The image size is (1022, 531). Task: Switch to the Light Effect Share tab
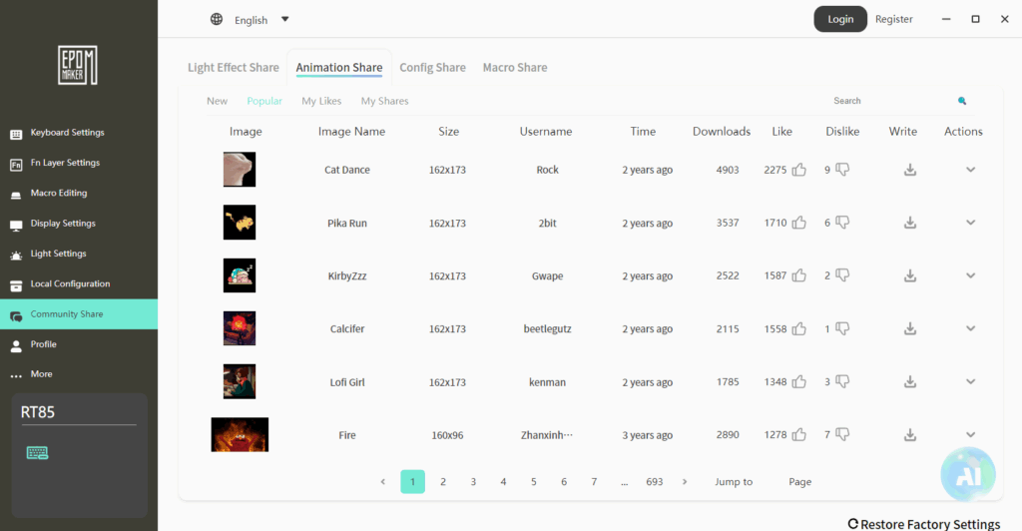[x=234, y=68]
